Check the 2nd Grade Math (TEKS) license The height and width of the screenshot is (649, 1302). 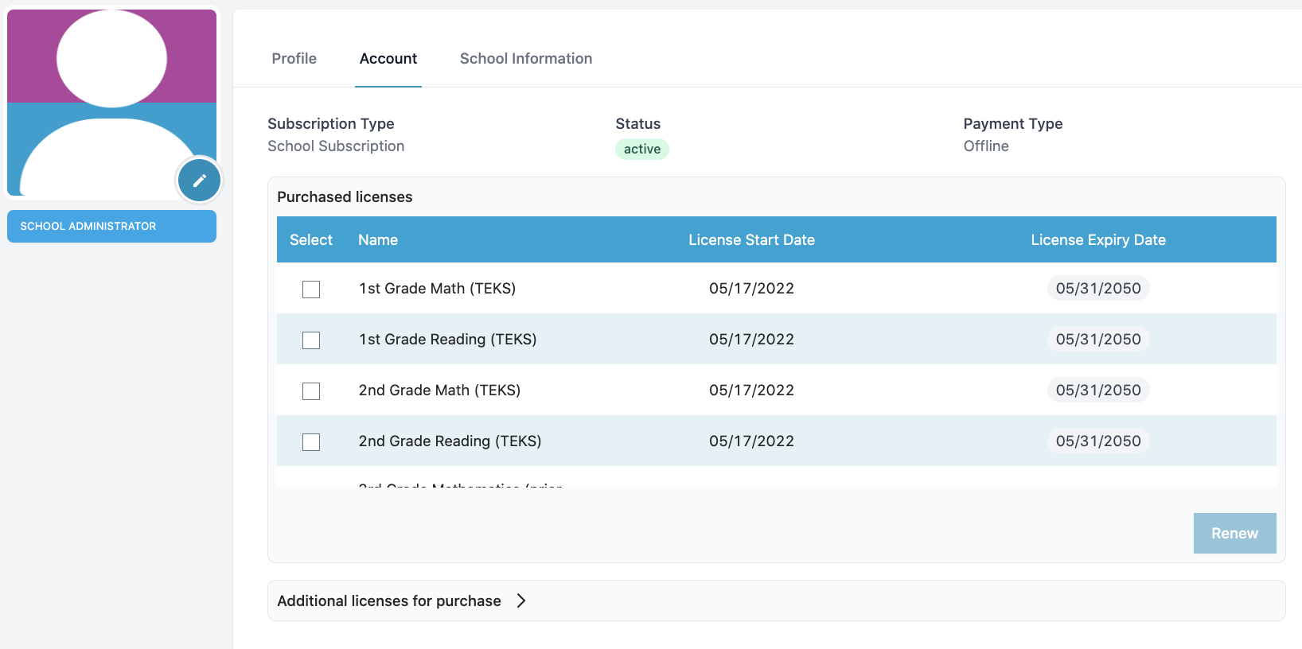point(311,391)
